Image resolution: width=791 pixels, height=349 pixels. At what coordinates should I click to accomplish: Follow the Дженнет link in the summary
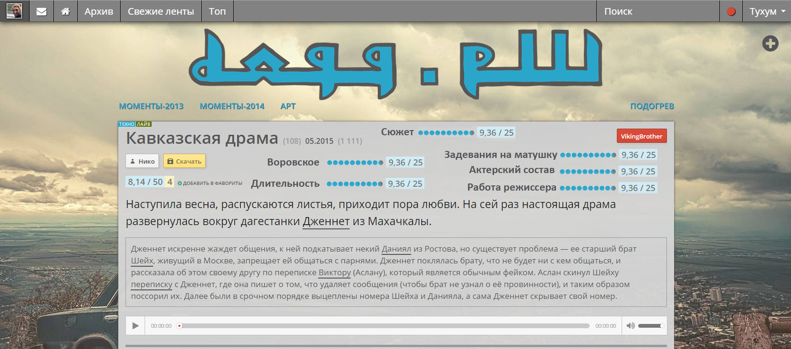326,221
